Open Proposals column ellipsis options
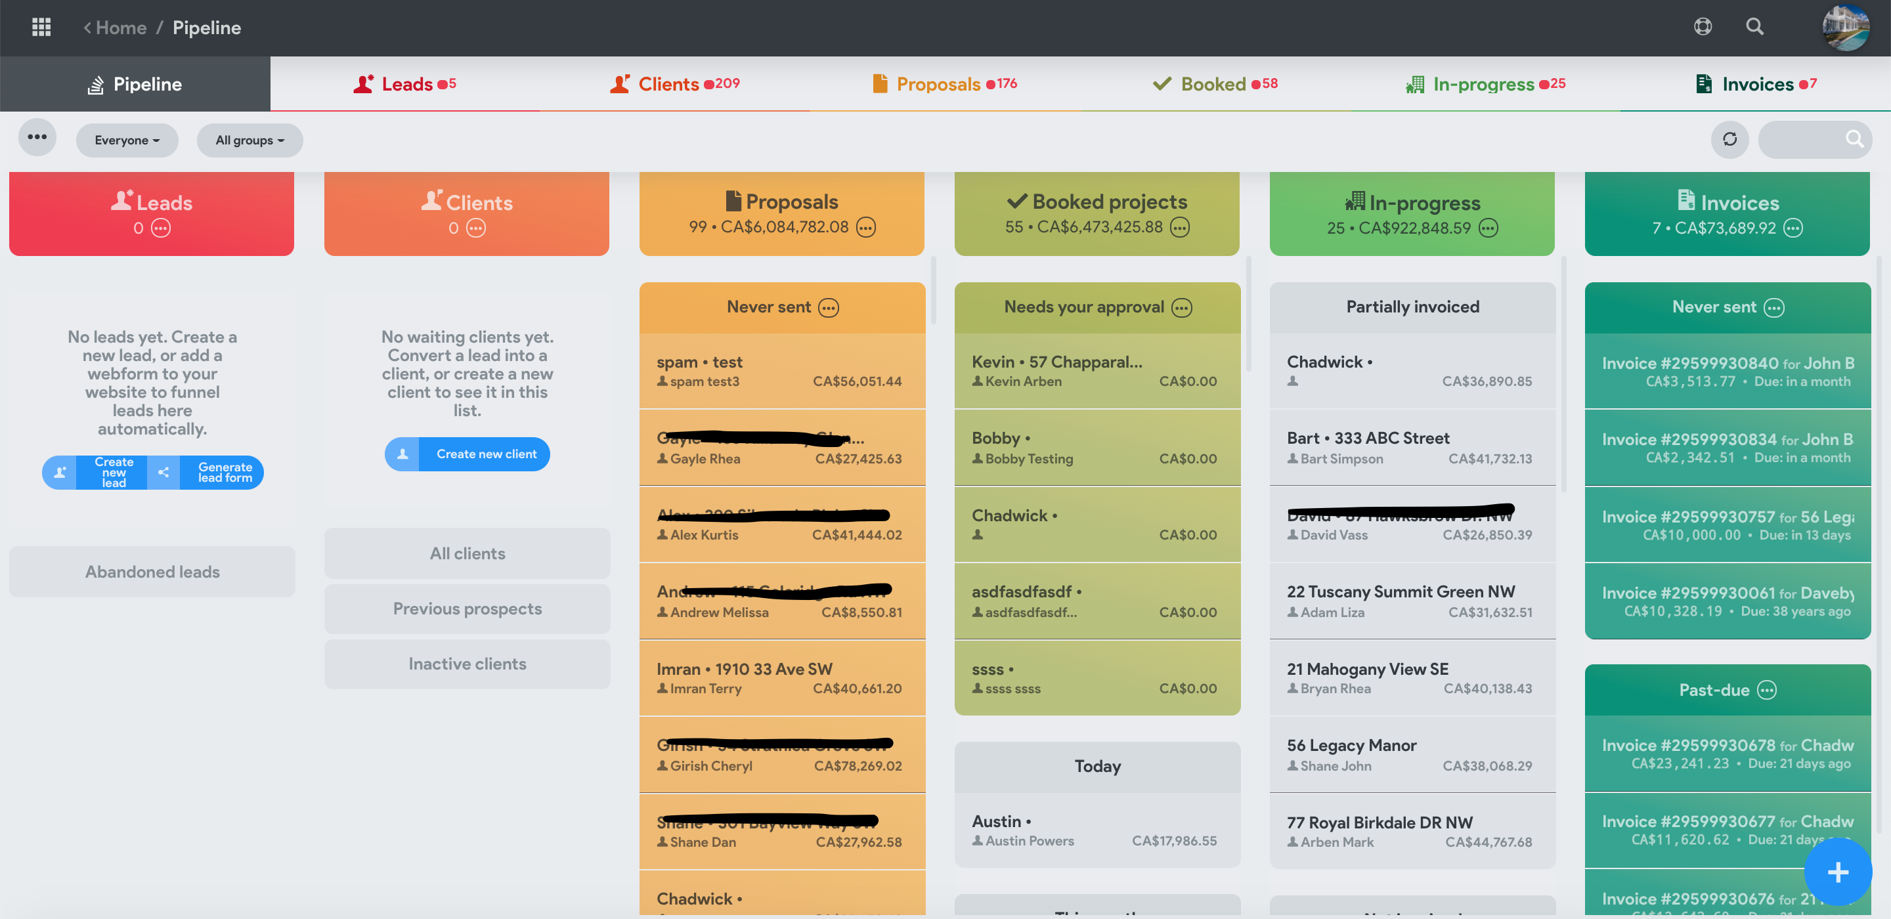This screenshot has height=919, width=1891. pyautogui.click(x=866, y=228)
